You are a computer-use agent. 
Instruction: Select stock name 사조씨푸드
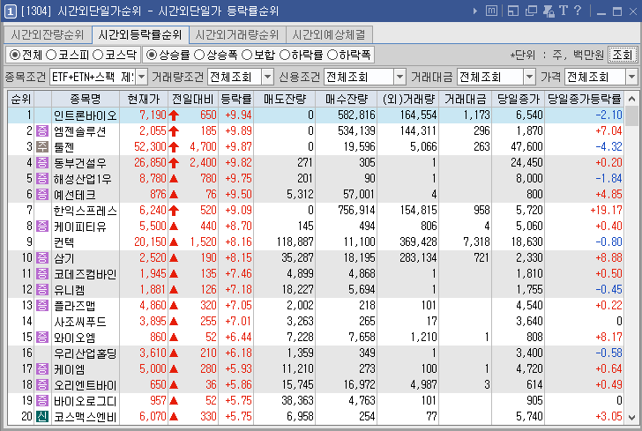click(80, 322)
